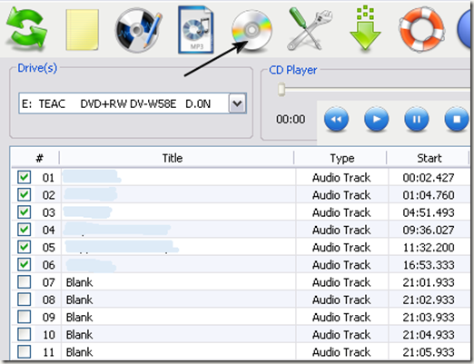This screenshot has height=364, width=474.
Task: Sort by the # column header
Action: (x=39, y=158)
